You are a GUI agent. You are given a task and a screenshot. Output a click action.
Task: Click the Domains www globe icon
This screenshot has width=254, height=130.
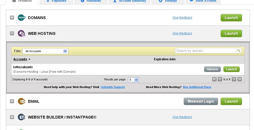(x=22, y=18)
